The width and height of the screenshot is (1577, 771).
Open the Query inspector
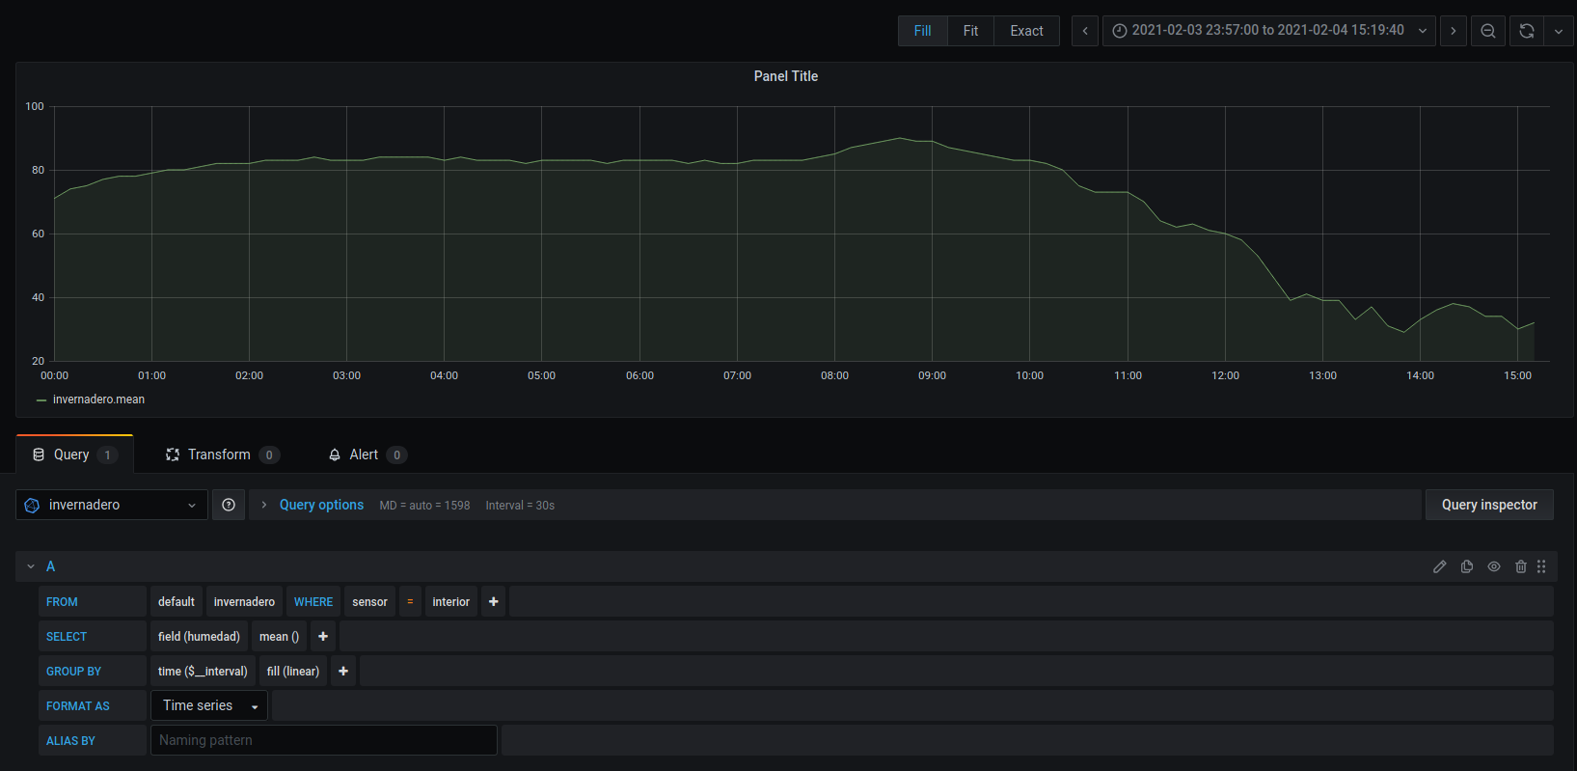point(1488,505)
